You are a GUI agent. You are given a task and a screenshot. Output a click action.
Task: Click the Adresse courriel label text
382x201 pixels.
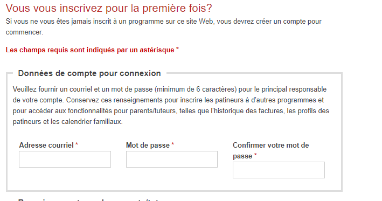coord(46,145)
